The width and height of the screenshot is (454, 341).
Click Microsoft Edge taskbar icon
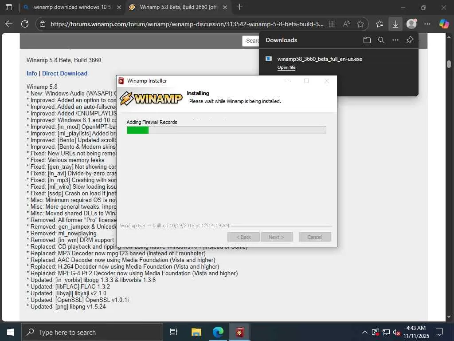218,332
